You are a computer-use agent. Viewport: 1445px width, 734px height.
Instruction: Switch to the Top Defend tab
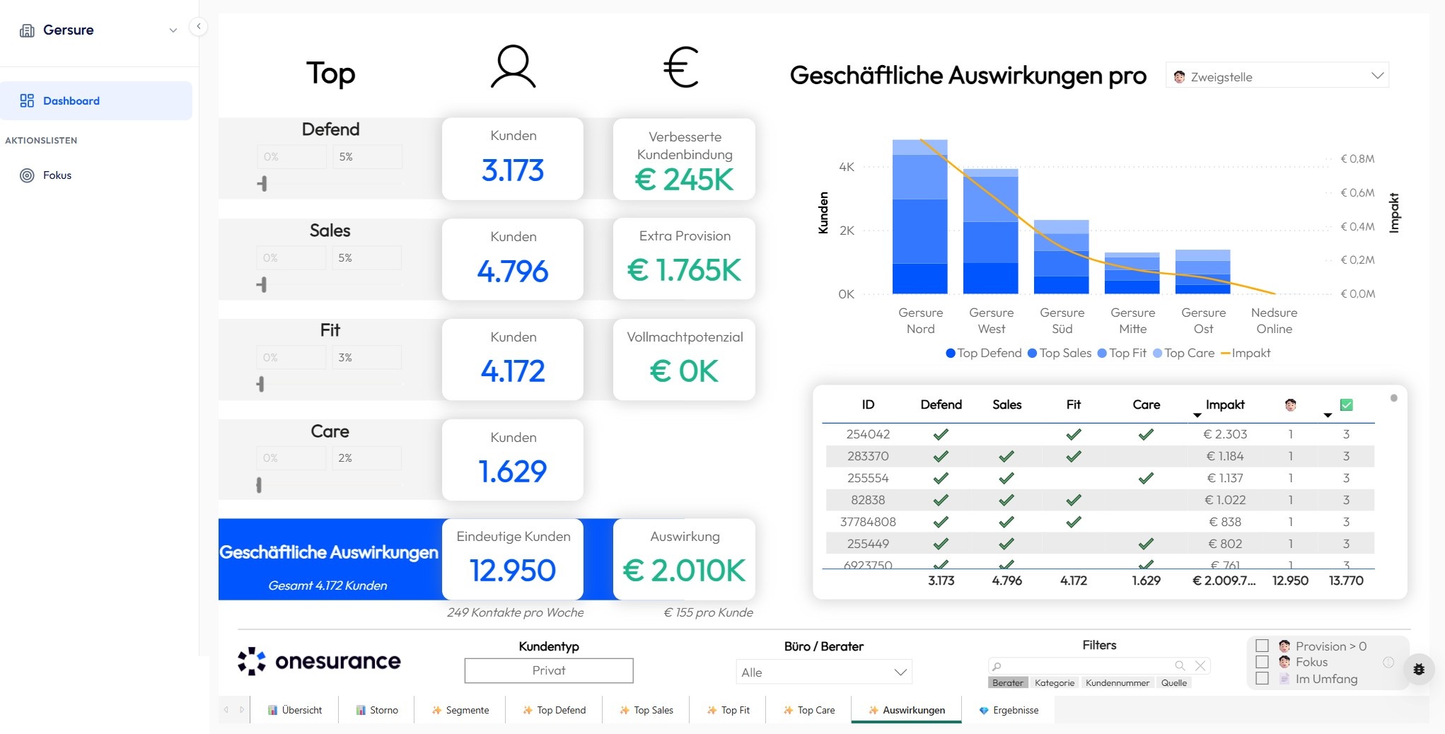pyautogui.click(x=554, y=710)
